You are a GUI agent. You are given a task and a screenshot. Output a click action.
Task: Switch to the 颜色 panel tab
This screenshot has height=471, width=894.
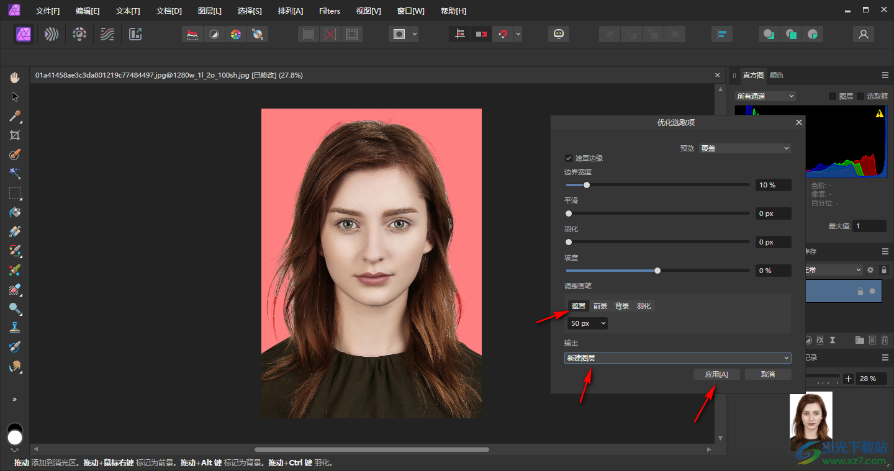point(777,75)
